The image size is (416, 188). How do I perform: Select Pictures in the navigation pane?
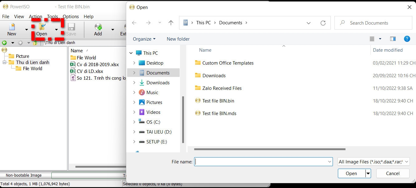[x=154, y=102]
